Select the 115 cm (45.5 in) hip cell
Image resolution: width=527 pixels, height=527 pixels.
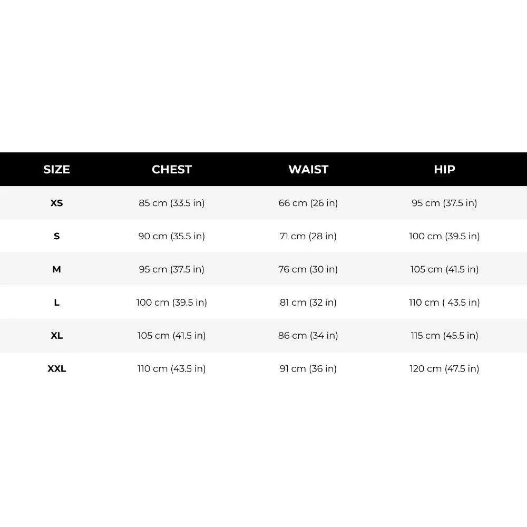pyautogui.click(x=444, y=335)
